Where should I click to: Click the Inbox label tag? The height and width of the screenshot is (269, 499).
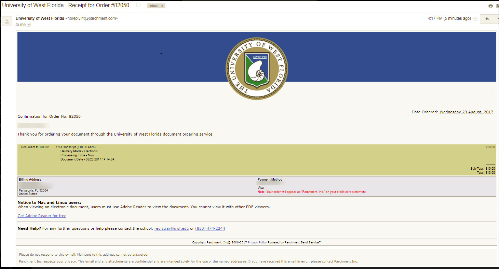153,6
